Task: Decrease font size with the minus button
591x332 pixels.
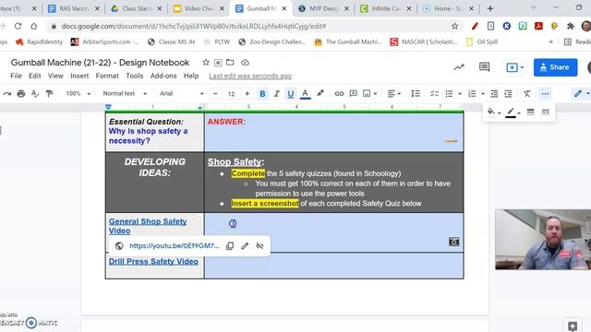Action: [x=215, y=93]
